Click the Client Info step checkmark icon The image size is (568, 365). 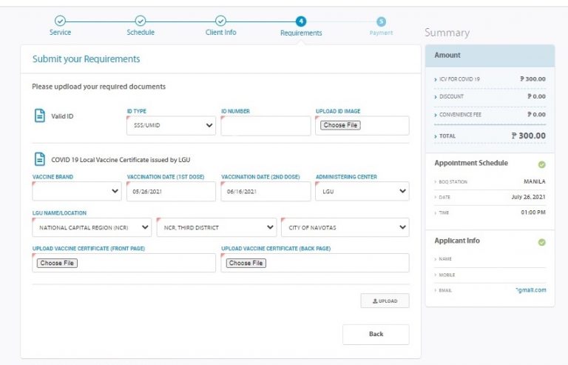point(220,21)
